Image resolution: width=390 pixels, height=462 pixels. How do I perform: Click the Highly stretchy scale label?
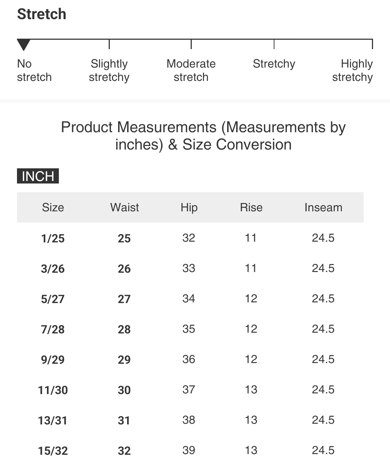click(352, 70)
